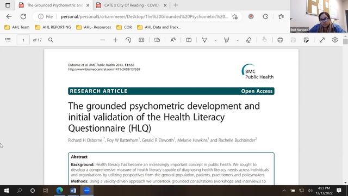Add this page to favorites

pos(235,17)
